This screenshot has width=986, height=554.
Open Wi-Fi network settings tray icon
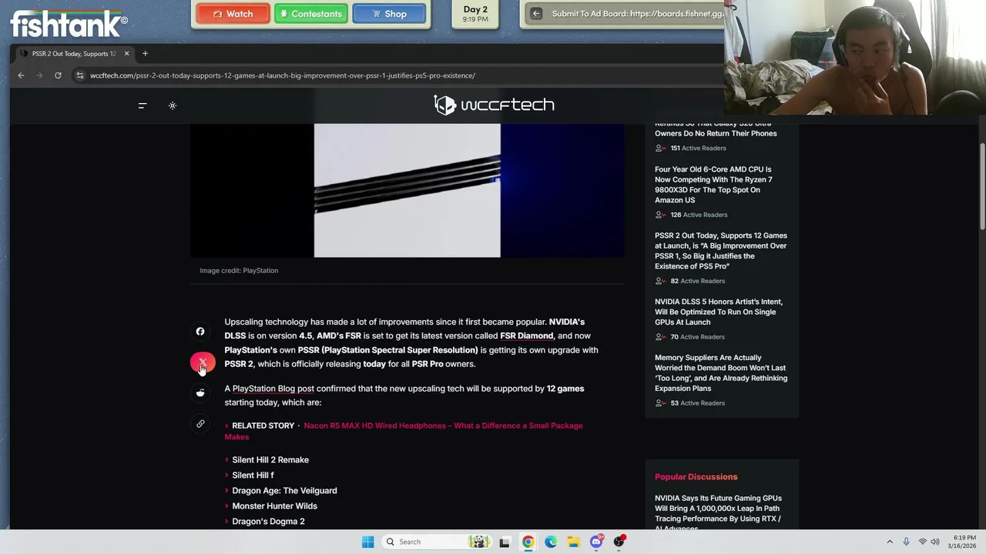[922, 542]
